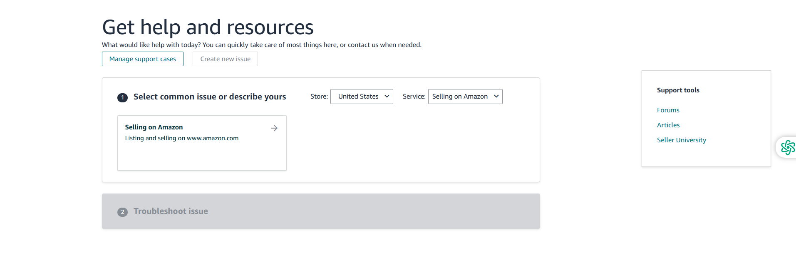Click the Service: label

pyautogui.click(x=414, y=97)
